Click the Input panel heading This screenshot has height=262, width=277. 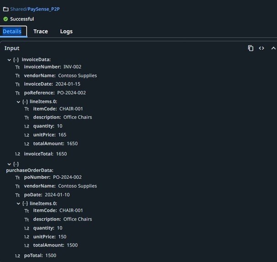click(x=12, y=48)
